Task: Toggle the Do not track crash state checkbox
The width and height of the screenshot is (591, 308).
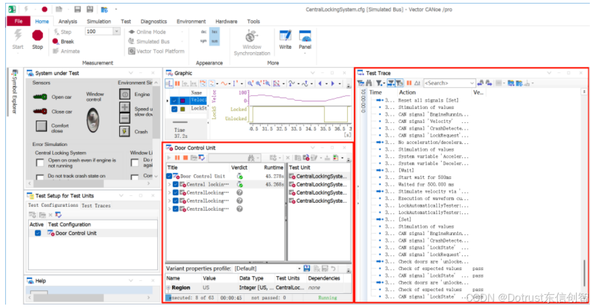Action: tap(40, 177)
